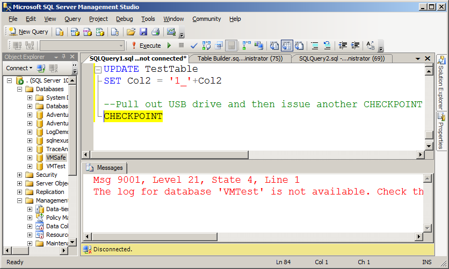This screenshot has width=449, height=269.
Task: Open Object Explorer window position dropdown arrow
Action: 56,57
